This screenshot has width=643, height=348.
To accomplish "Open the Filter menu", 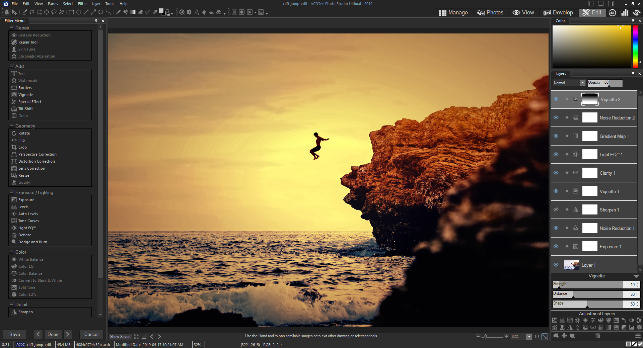I will [82, 4].
